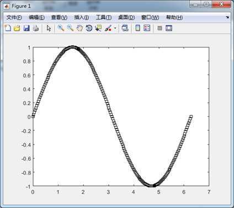Viewport: 234px width, 208px height.
Task: Toggle the Brush/Select Data tool
Action: pos(108,28)
